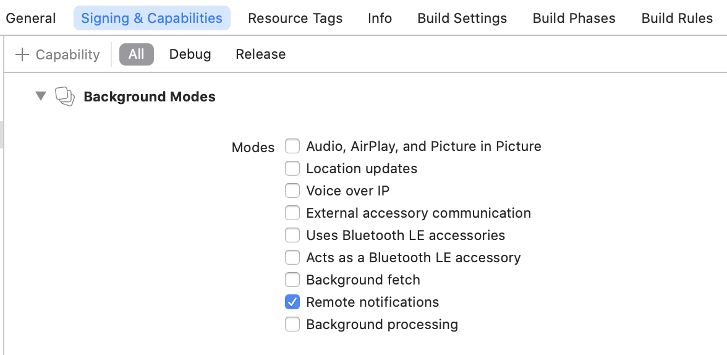Enable Background processing mode
Viewport: 727px width, 355px height.
pyautogui.click(x=292, y=325)
